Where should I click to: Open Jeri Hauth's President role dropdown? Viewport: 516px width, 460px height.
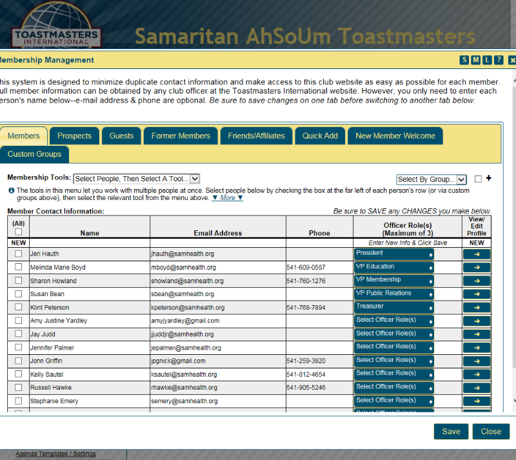click(394, 254)
